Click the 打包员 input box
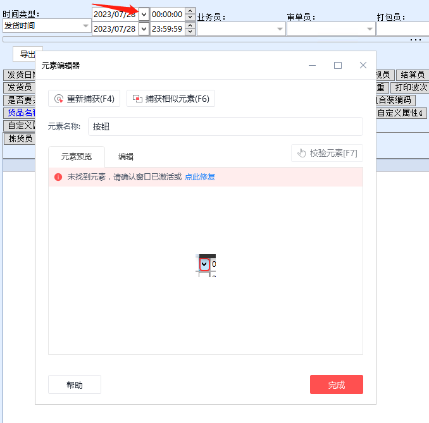Viewport: 429px width, 423px height. [x=402, y=28]
